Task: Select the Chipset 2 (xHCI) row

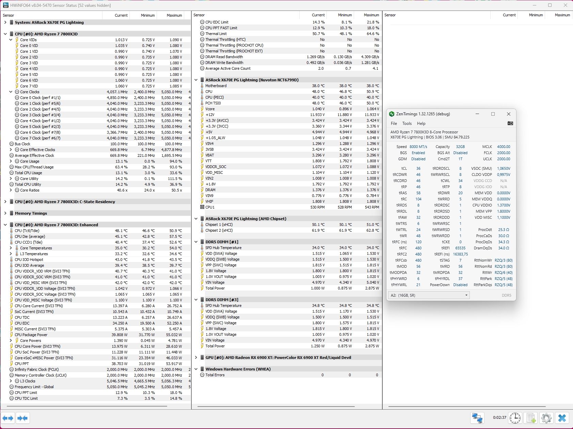Action: [x=287, y=230]
